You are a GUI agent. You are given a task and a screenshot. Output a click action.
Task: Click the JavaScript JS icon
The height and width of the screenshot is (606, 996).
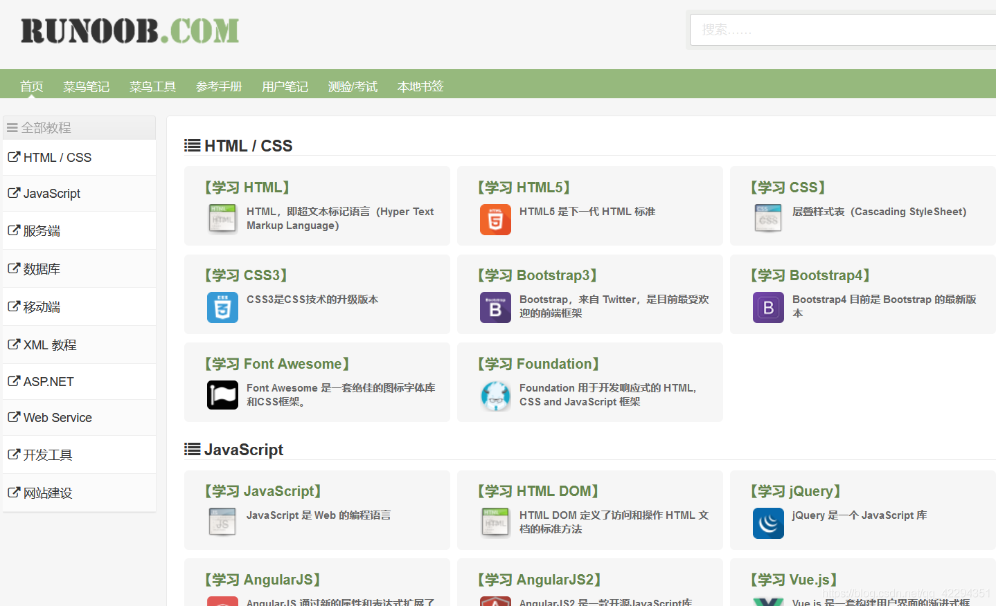pyautogui.click(x=222, y=522)
